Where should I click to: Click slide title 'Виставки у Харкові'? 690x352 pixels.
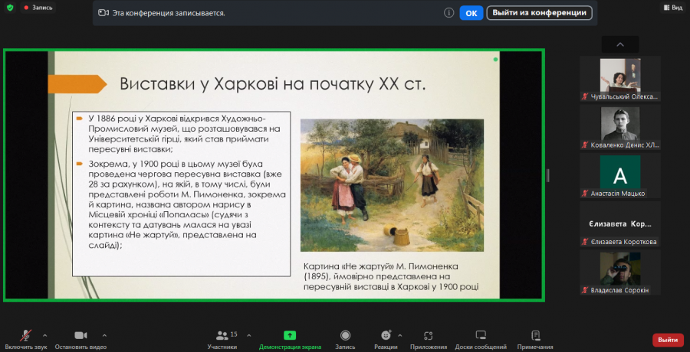[x=272, y=84]
